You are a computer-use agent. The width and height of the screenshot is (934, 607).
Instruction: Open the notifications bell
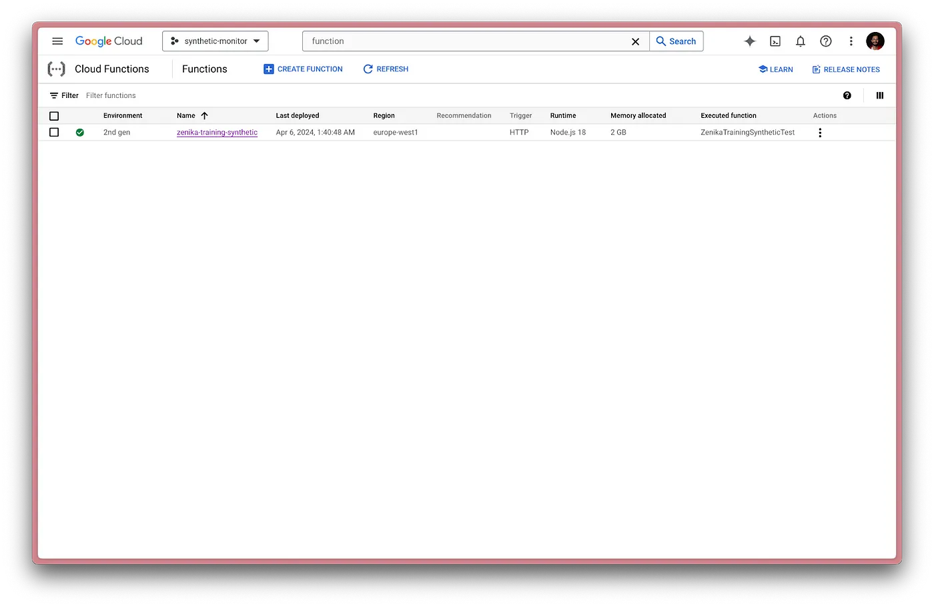click(x=801, y=41)
